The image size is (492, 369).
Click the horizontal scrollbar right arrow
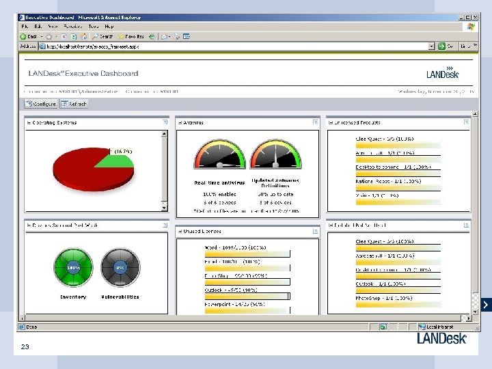[x=469, y=318]
